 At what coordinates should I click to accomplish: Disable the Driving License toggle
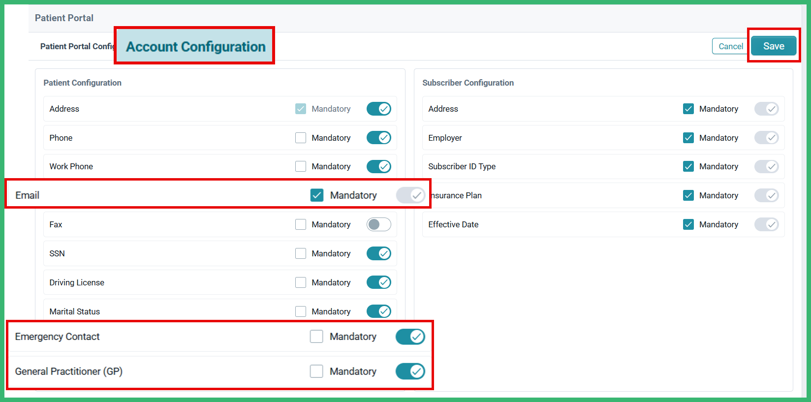click(378, 282)
